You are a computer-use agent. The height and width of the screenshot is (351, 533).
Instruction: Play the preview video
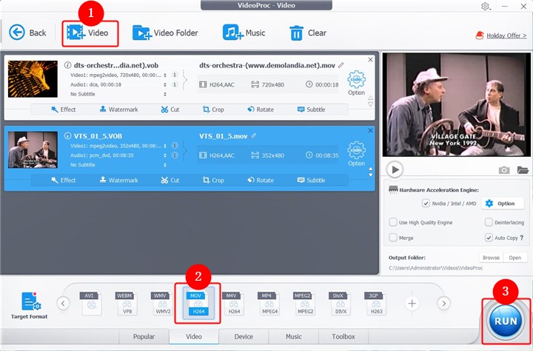point(395,170)
